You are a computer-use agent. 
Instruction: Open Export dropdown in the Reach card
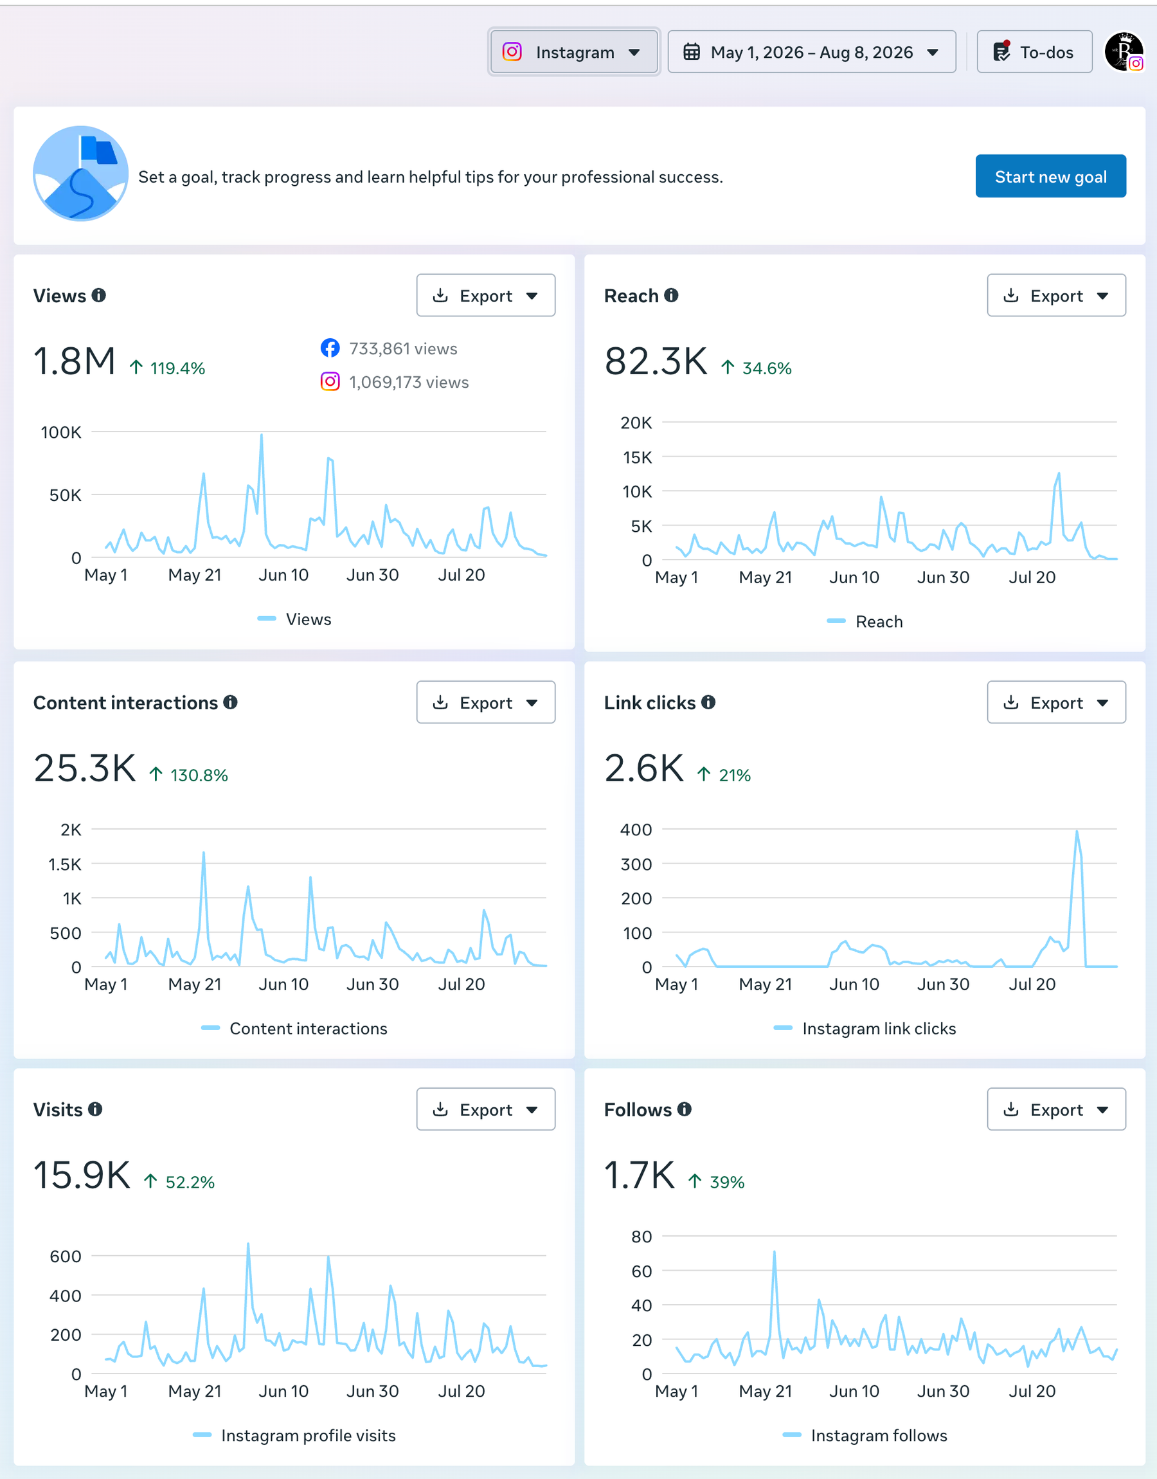click(x=1056, y=295)
